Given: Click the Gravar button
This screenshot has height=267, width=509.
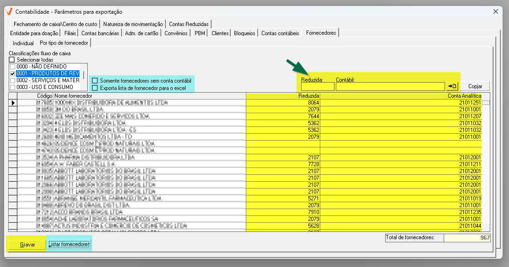Looking at the screenshot, I should 27,245.
